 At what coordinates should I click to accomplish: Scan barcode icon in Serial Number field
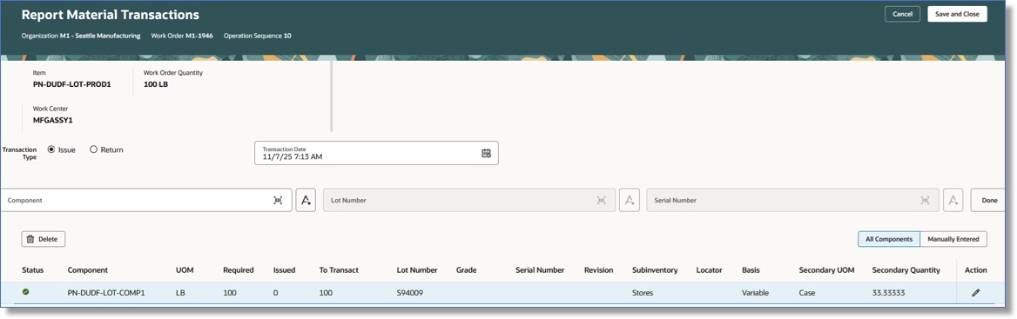click(x=925, y=201)
